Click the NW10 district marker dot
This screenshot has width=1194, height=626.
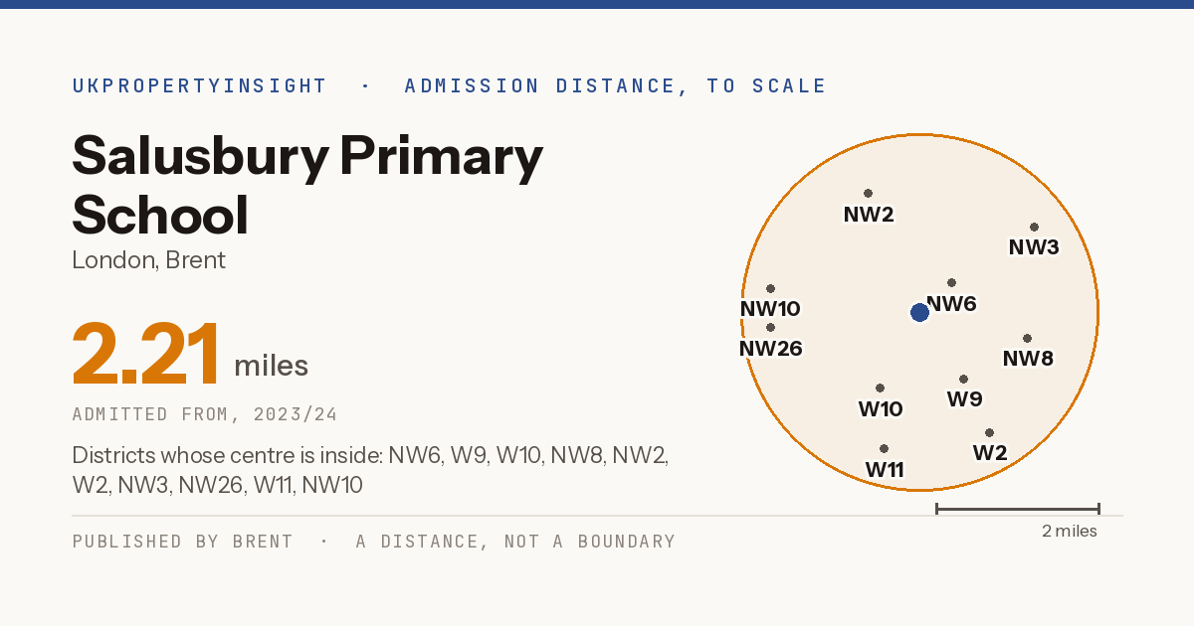coord(770,288)
